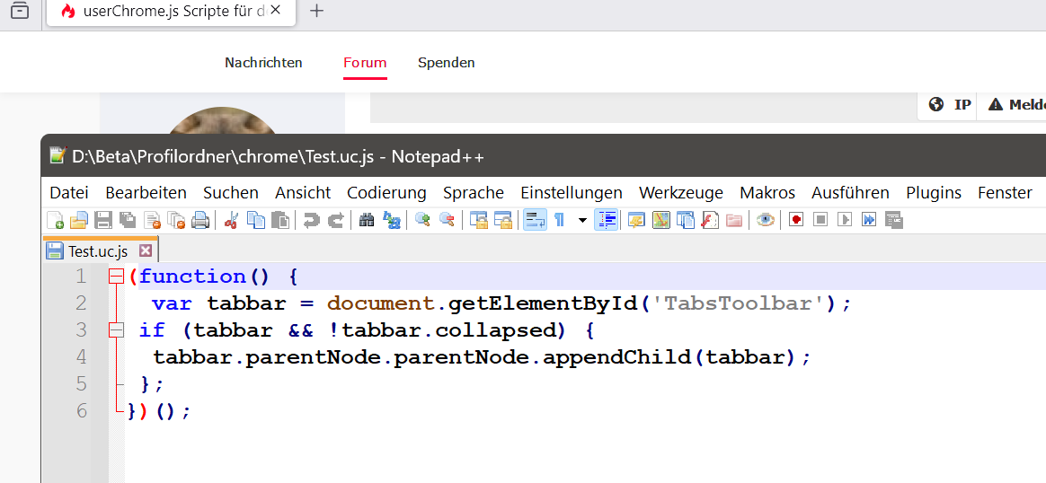Open the Einstellungen menu
1046x483 pixels.
tap(571, 192)
